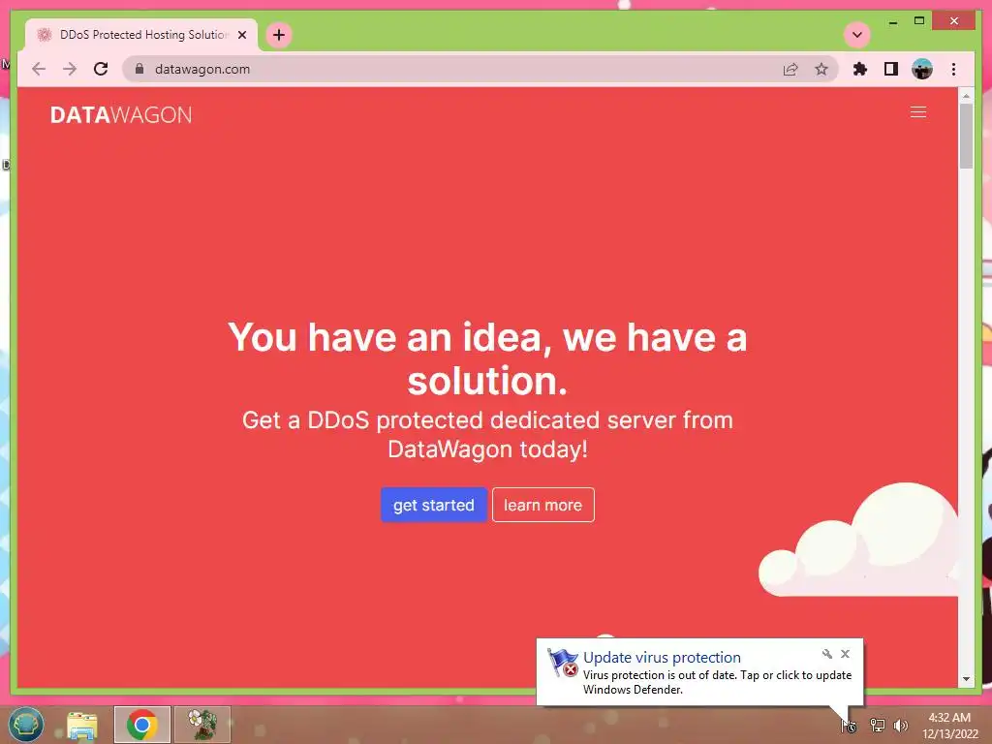
Task: Toggle Chrome side panel
Action: pos(891,69)
